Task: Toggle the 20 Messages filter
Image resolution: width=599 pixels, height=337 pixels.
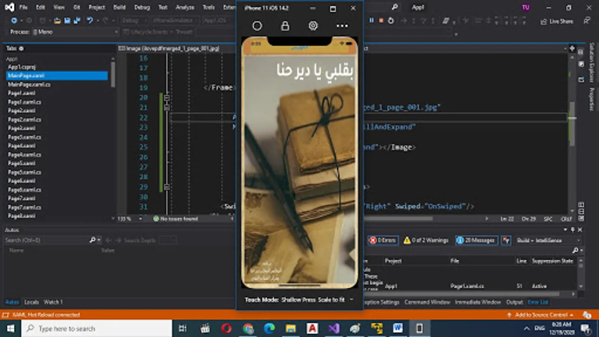Action: click(x=476, y=240)
